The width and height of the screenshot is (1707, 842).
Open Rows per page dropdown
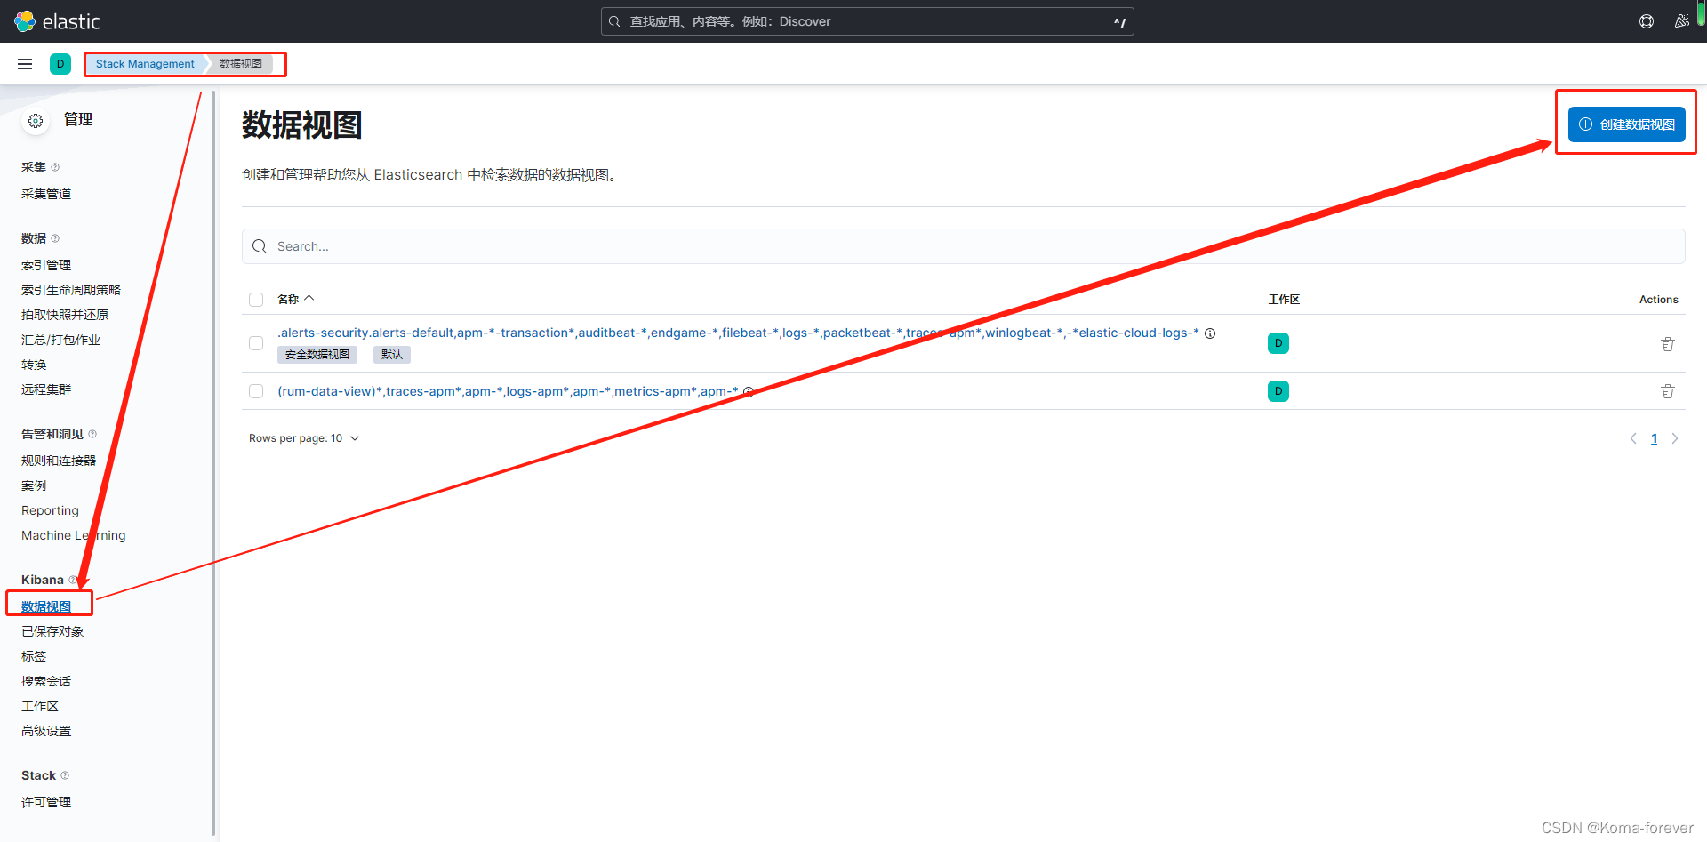[304, 438]
